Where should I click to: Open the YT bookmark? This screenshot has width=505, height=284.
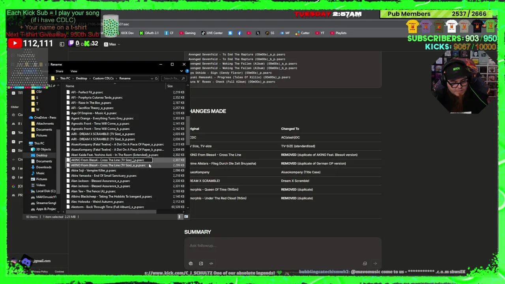pyautogui.click(x=320, y=33)
